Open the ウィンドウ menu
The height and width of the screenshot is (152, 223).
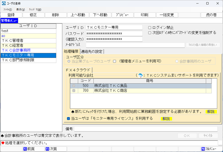point(35,10)
